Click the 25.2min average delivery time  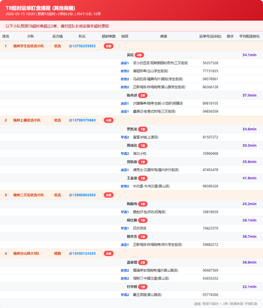click(249, 204)
